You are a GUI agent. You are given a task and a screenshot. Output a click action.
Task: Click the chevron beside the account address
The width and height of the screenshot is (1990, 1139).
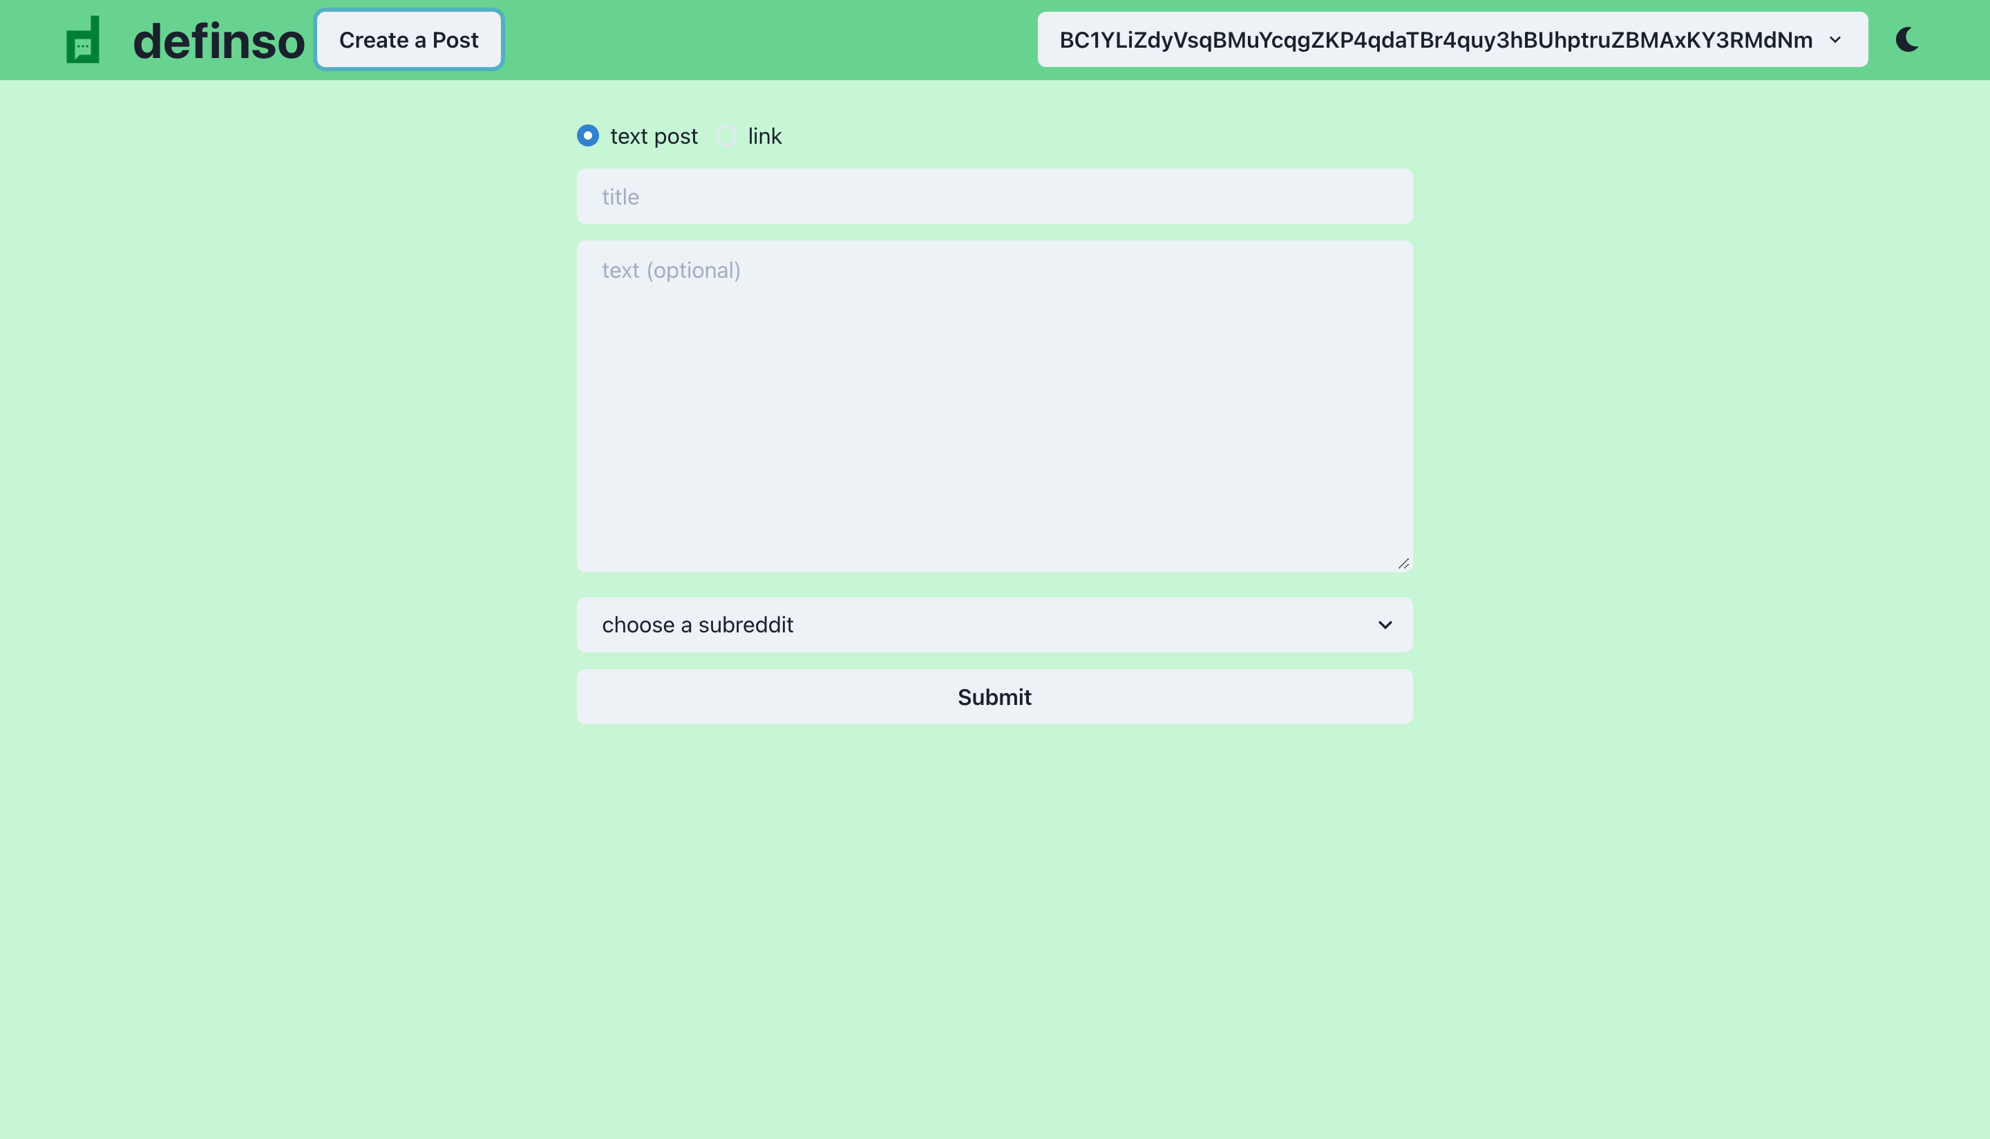[1835, 40]
